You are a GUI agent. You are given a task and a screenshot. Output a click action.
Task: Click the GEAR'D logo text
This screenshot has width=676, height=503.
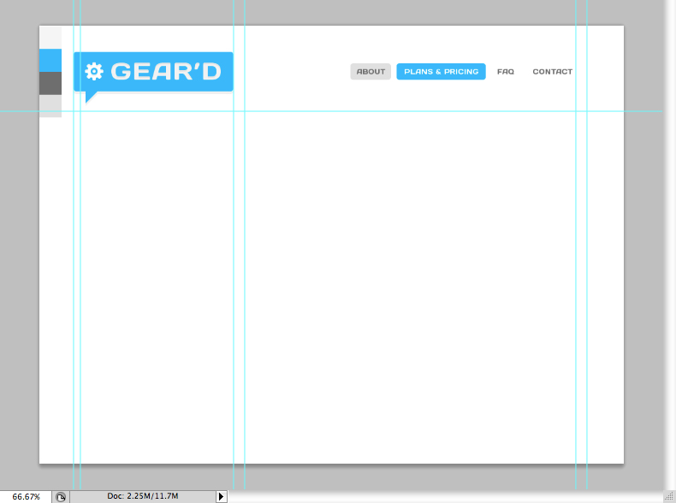[166, 72]
